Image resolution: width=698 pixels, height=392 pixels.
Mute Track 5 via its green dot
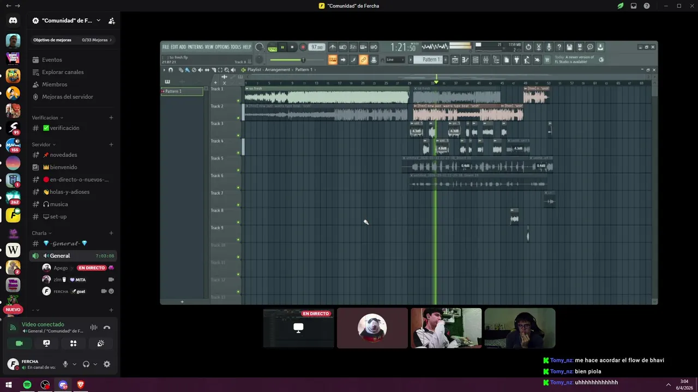click(238, 170)
